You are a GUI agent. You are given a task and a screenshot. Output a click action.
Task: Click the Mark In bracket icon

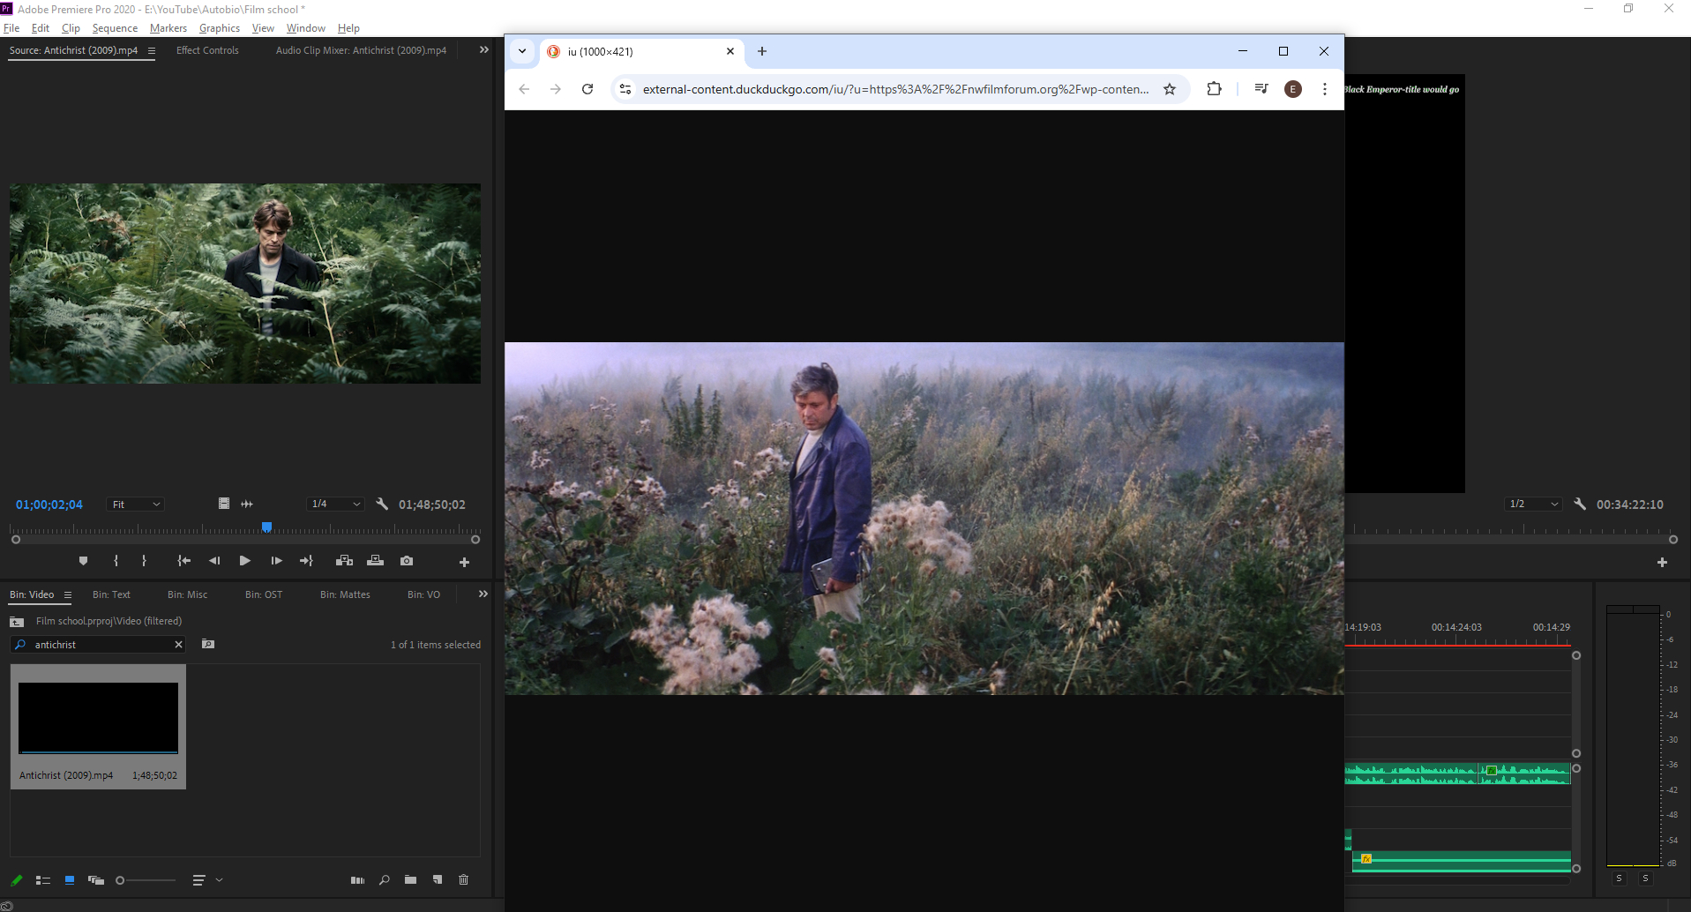point(116,561)
